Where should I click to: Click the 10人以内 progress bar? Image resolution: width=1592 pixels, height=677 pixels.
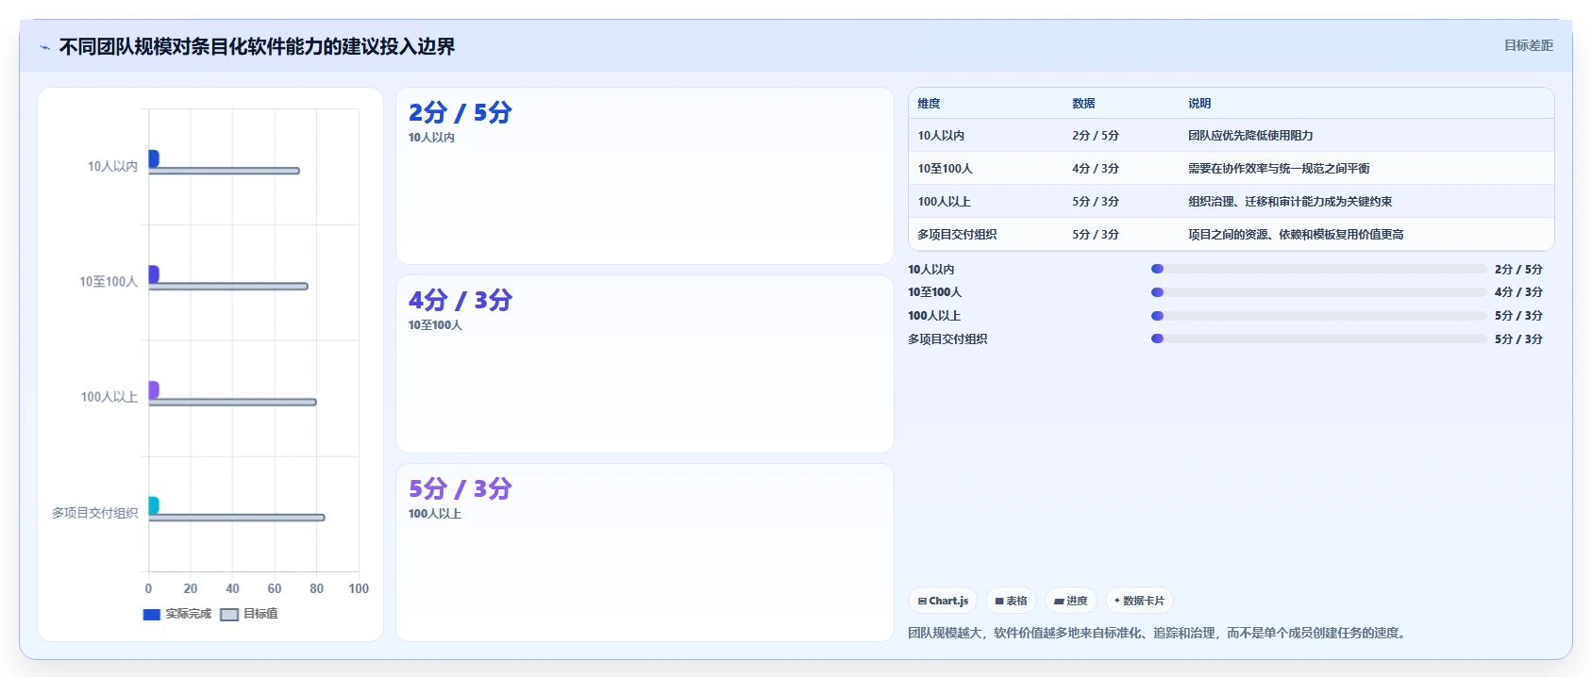point(1318,269)
